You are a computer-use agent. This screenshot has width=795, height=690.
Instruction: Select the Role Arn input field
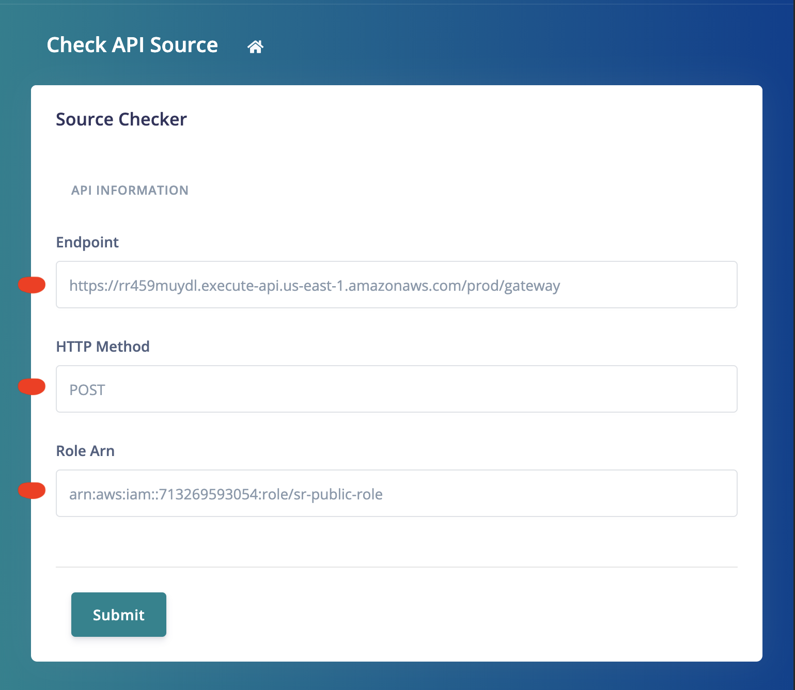tap(396, 493)
